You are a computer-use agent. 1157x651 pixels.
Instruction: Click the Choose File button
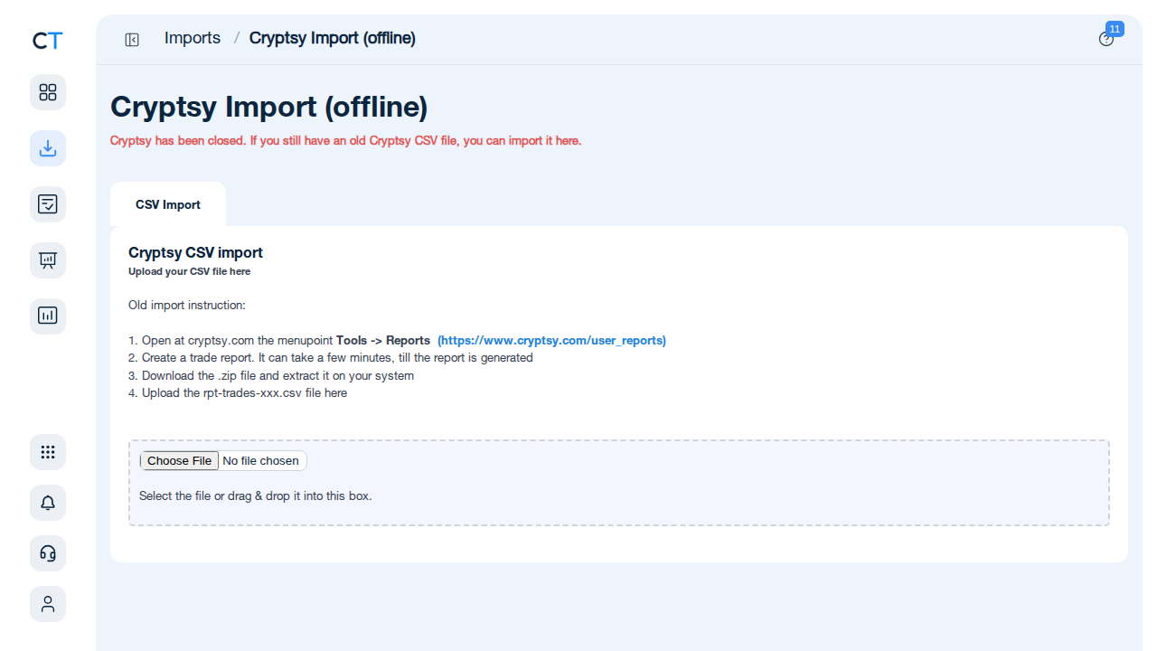click(179, 461)
